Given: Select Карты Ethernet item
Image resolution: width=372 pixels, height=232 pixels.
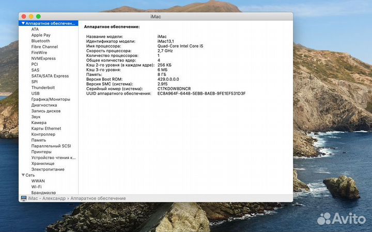Looking at the screenshot, I should coord(47,128).
